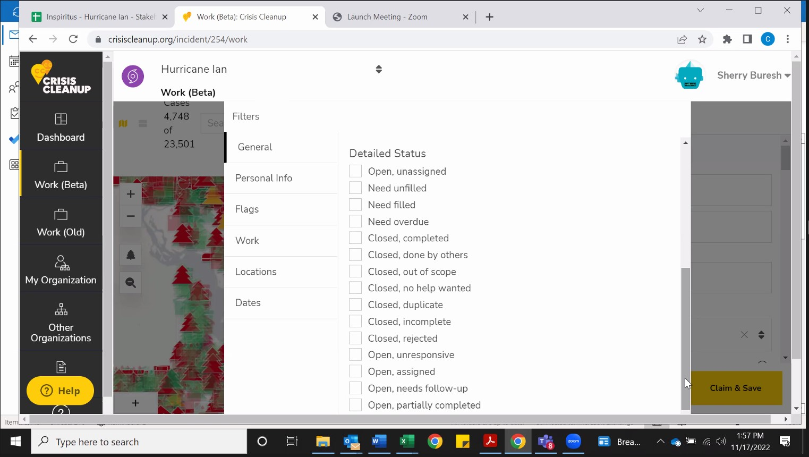Click the yellow Help button
809x457 pixels.
click(x=61, y=391)
